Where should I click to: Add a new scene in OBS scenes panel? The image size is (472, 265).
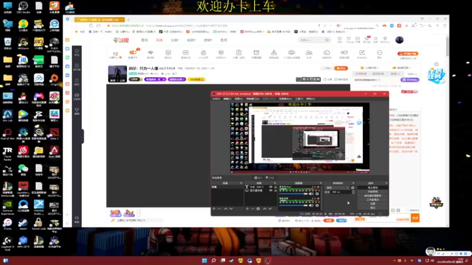point(214,208)
